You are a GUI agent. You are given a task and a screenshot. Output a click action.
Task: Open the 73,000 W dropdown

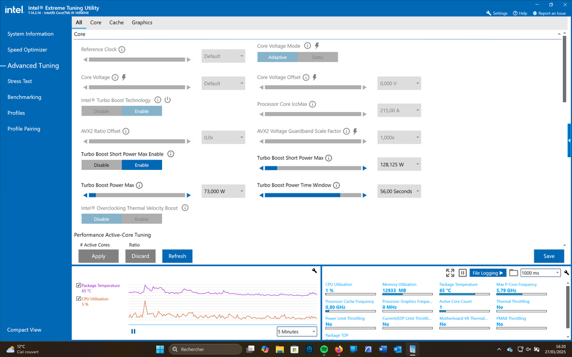(223, 192)
